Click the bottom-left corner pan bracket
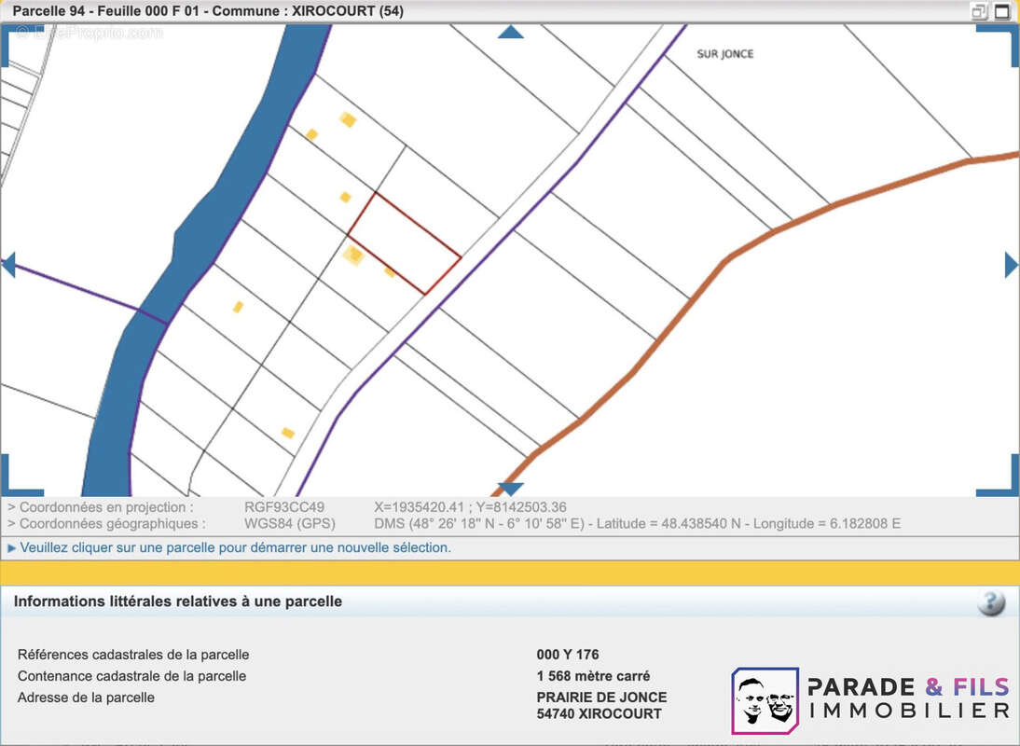This screenshot has width=1020, height=746. pos(17,480)
